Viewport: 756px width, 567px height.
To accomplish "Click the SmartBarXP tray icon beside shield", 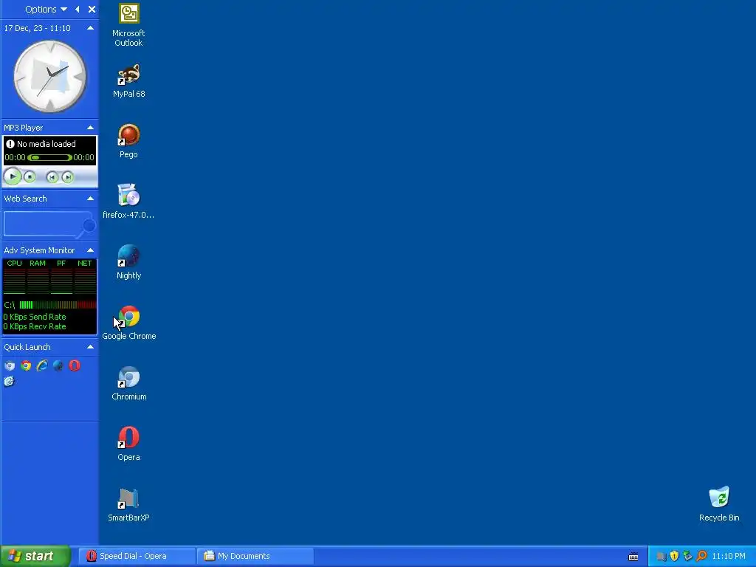I will pos(661,557).
